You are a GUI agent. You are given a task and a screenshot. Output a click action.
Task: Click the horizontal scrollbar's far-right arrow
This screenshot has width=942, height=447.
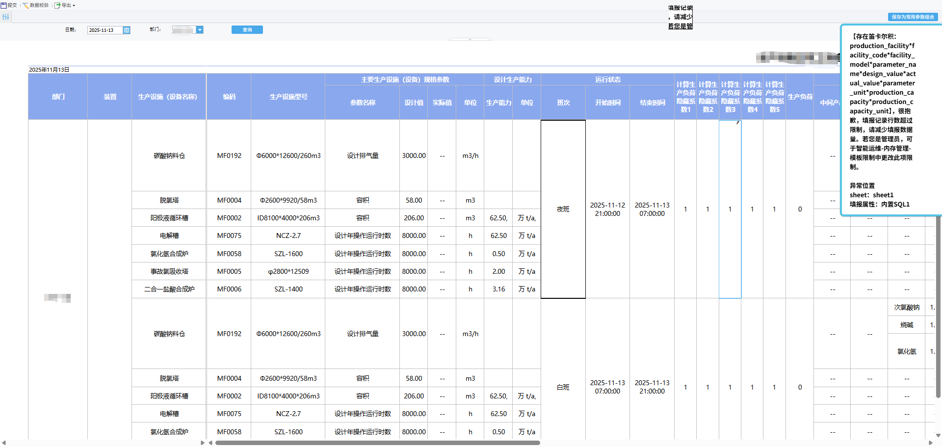931,443
